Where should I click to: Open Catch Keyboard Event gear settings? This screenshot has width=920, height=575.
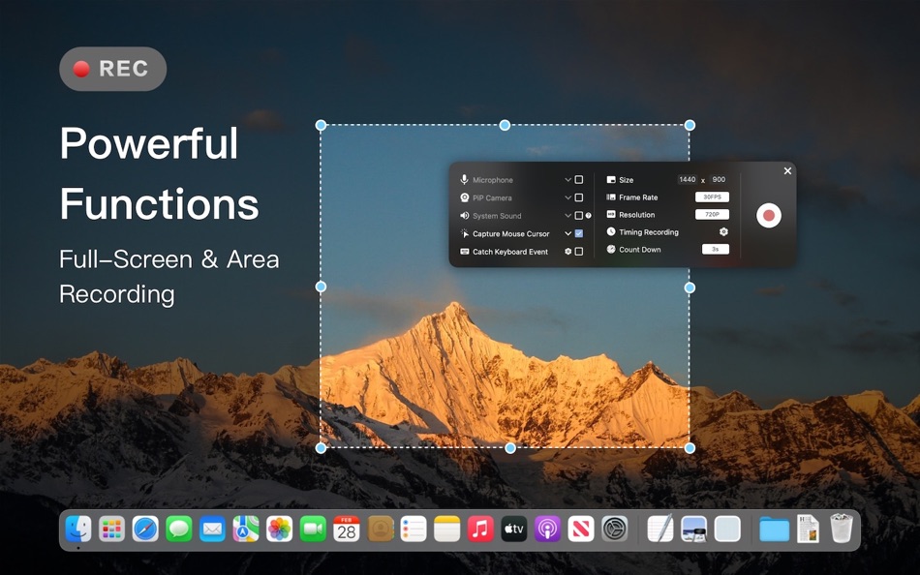point(567,251)
